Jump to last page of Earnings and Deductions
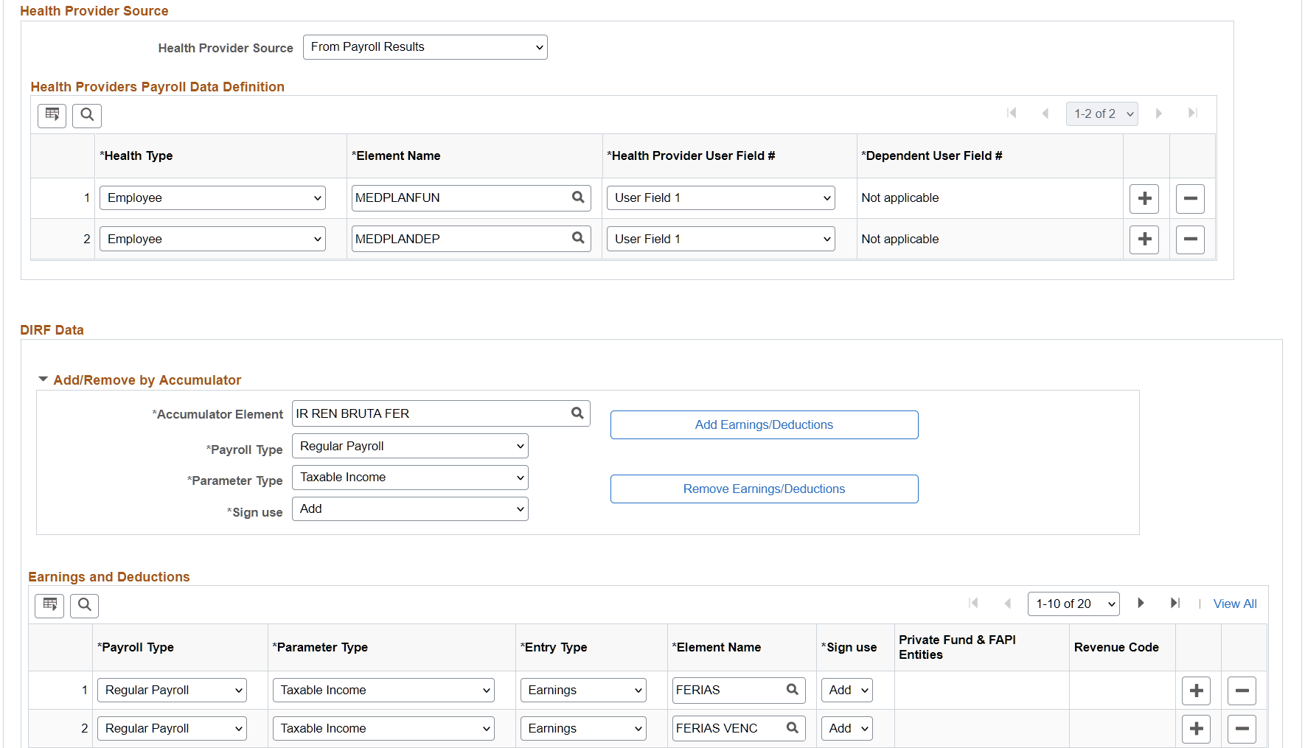 [1175, 603]
